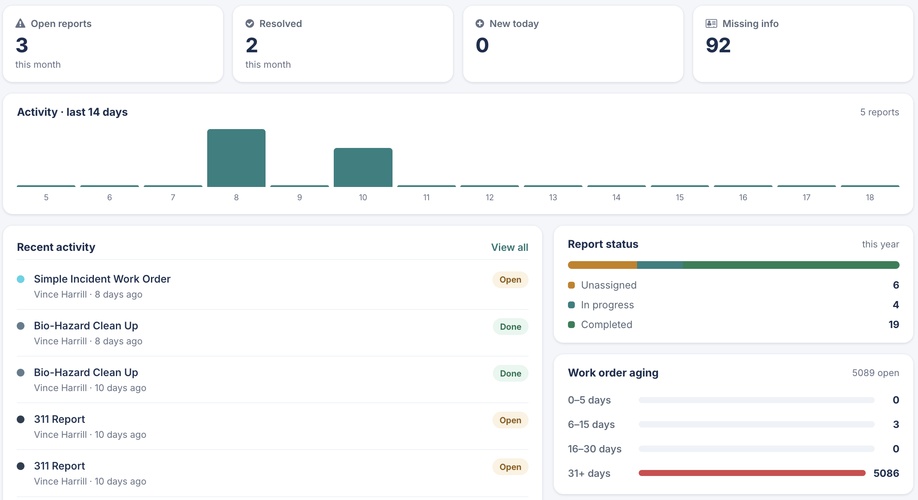Click the 5089 open label
This screenshot has height=500, width=918.
click(x=876, y=373)
